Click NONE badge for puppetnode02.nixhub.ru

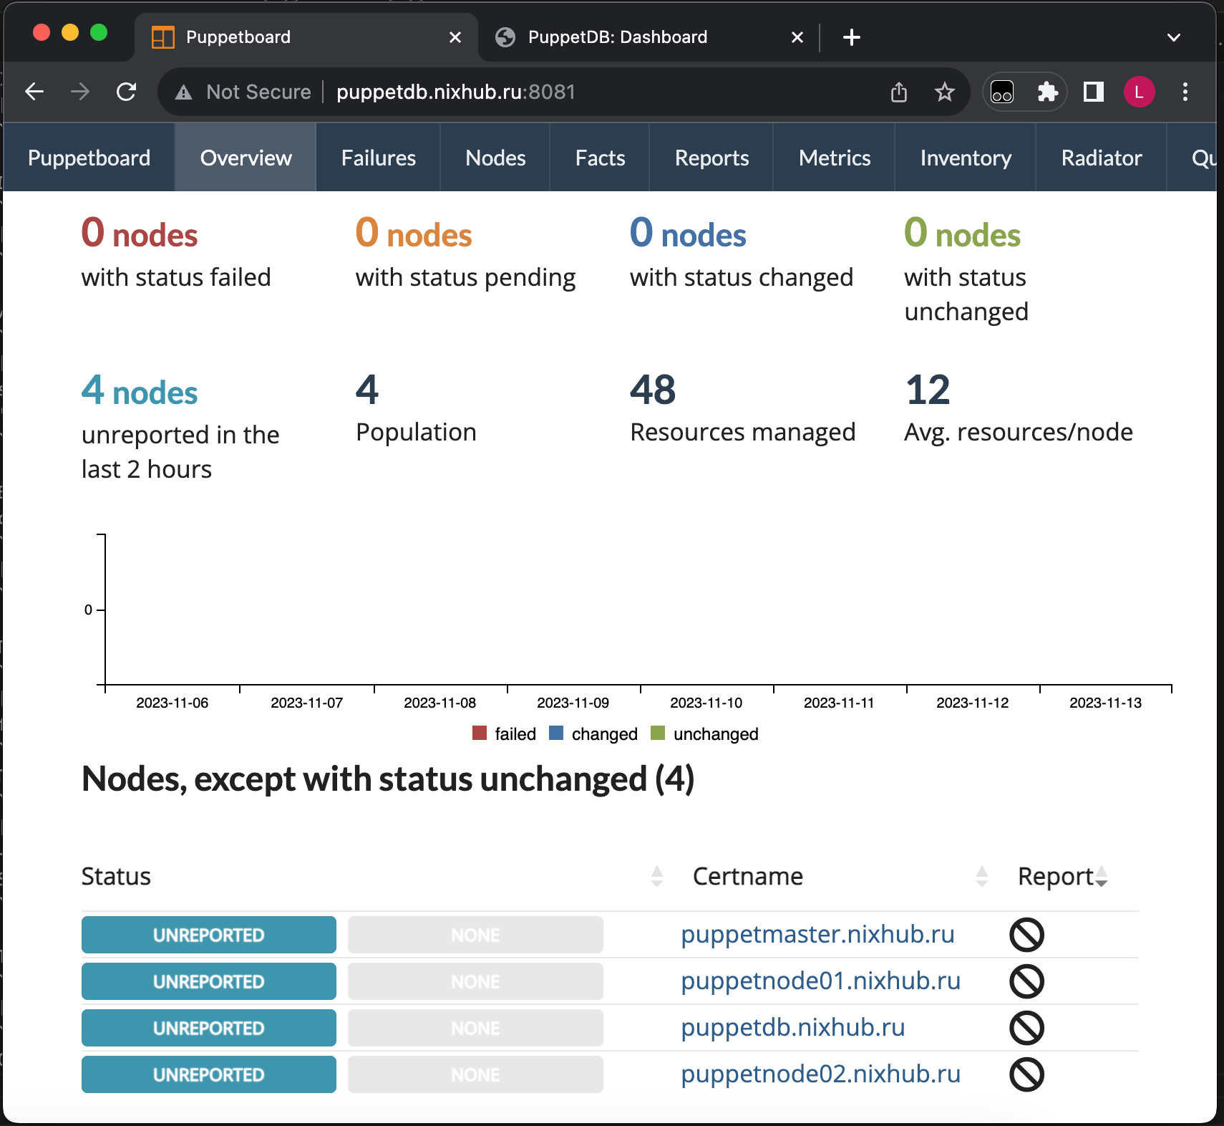pyautogui.click(x=475, y=1074)
